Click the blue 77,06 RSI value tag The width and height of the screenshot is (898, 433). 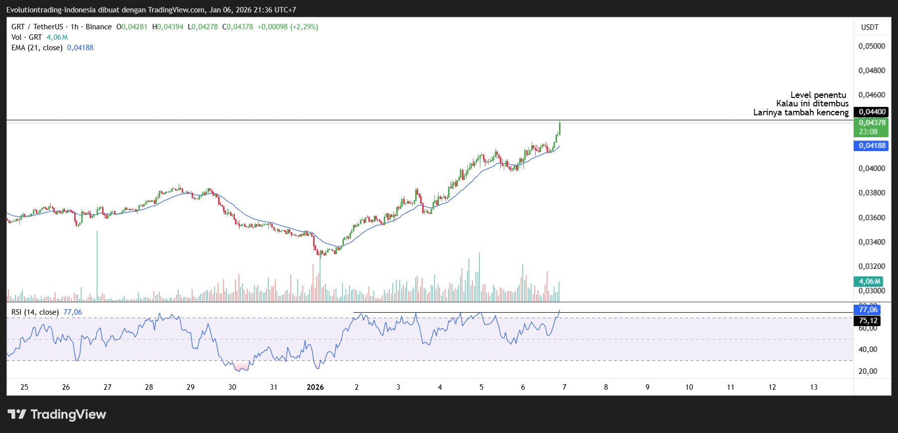(x=868, y=310)
